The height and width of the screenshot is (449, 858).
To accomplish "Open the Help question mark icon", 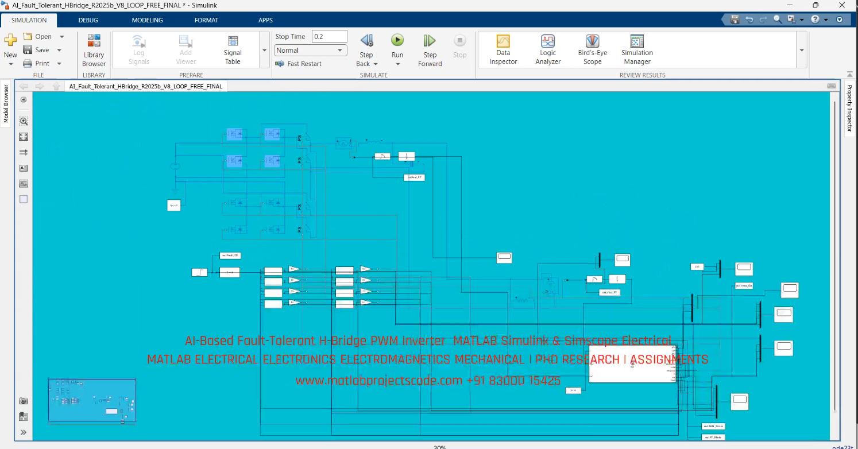I will 815,20.
